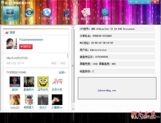Image resolution: width=161 pixels, height=123 pixels.
Task: Click the 计算机名 USERCHI-83SJQDG field
Action: pos(117,36)
